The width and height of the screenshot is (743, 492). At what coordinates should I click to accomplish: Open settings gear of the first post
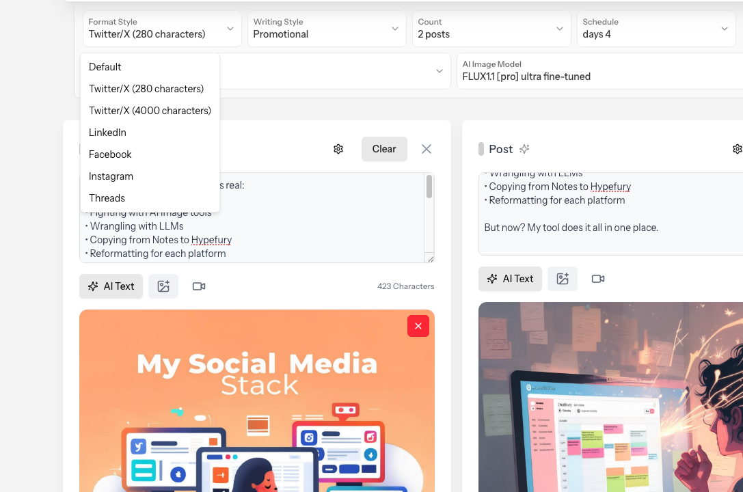(x=338, y=149)
